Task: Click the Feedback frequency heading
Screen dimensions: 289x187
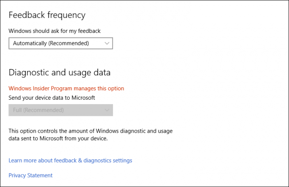Action: click(x=47, y=15)
